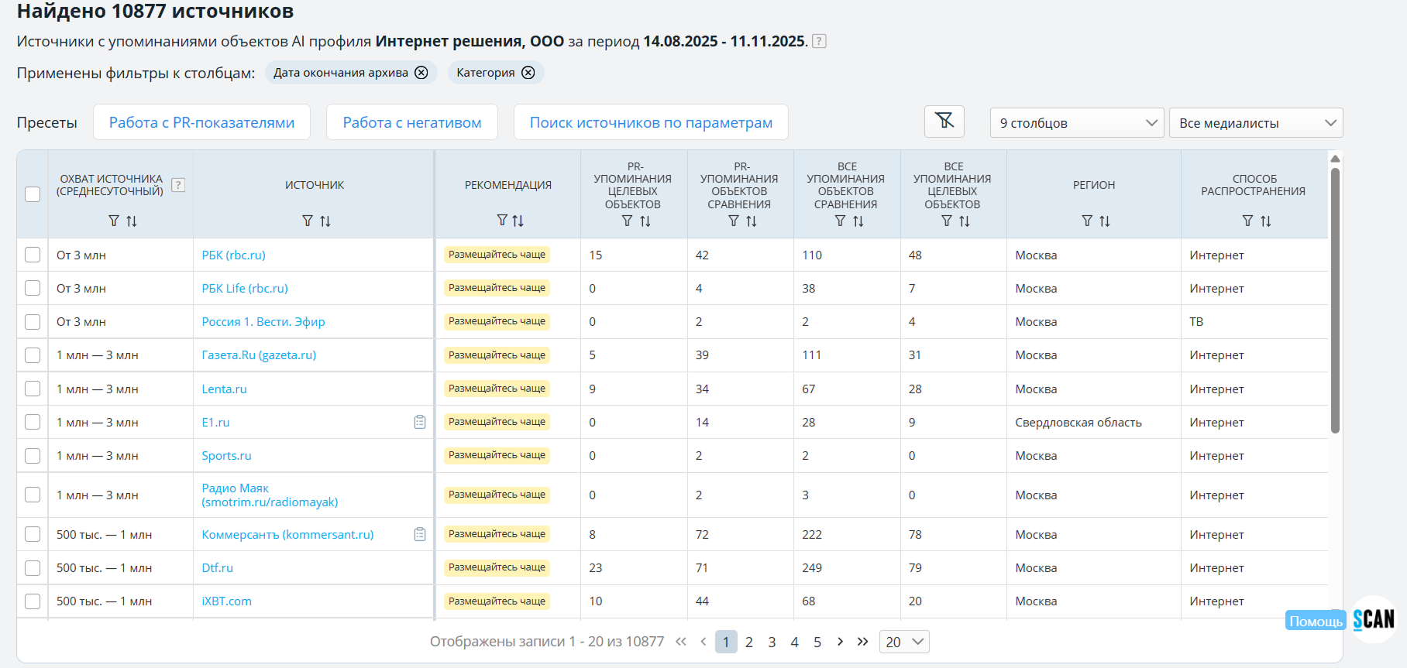Sort by Охват источника column
The width and height of the screenshot is (1407, 668).
132,221
